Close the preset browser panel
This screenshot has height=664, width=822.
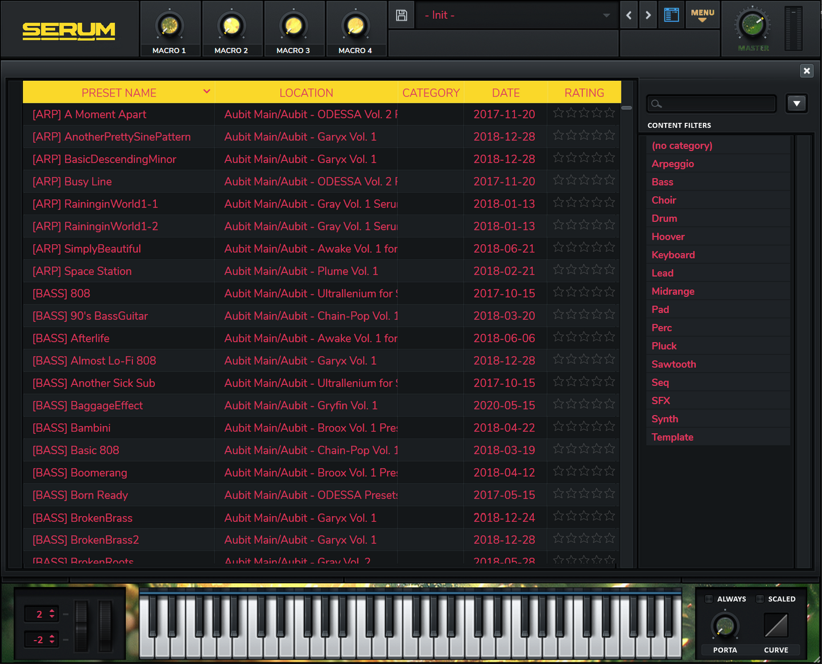807,70
